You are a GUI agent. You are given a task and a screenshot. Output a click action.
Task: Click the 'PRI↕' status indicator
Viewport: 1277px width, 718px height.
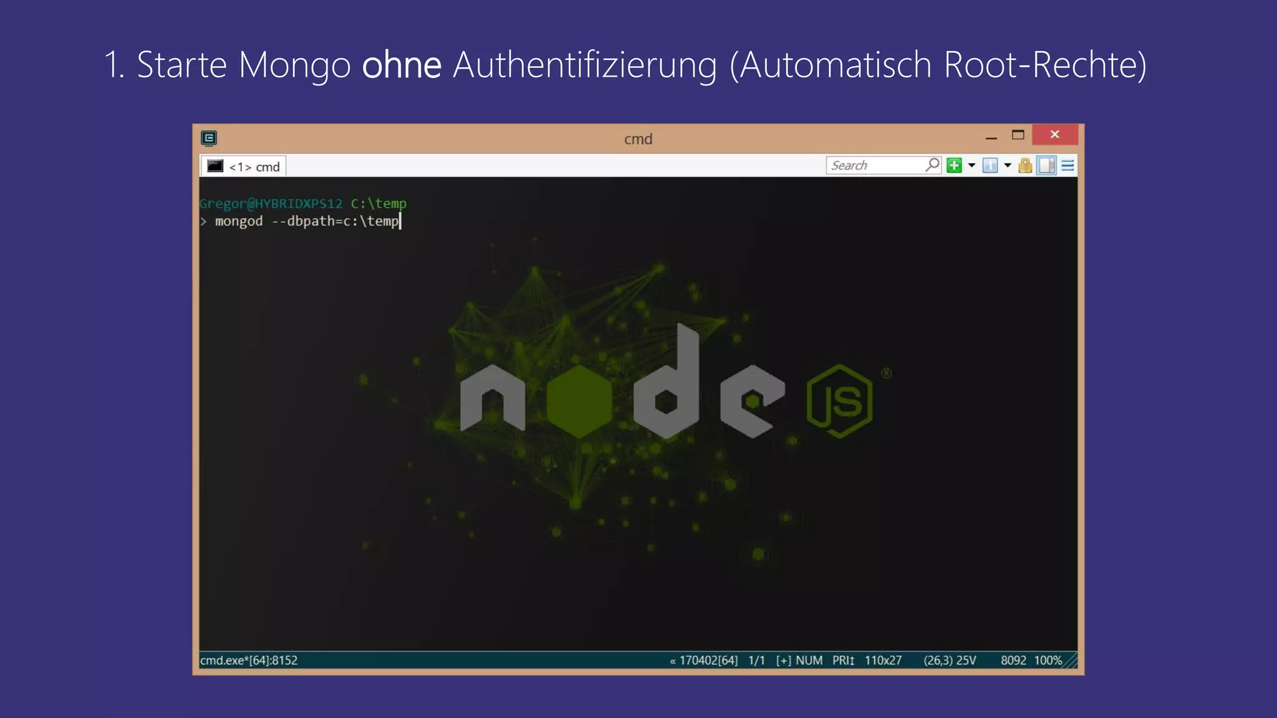tap(844, 660)
